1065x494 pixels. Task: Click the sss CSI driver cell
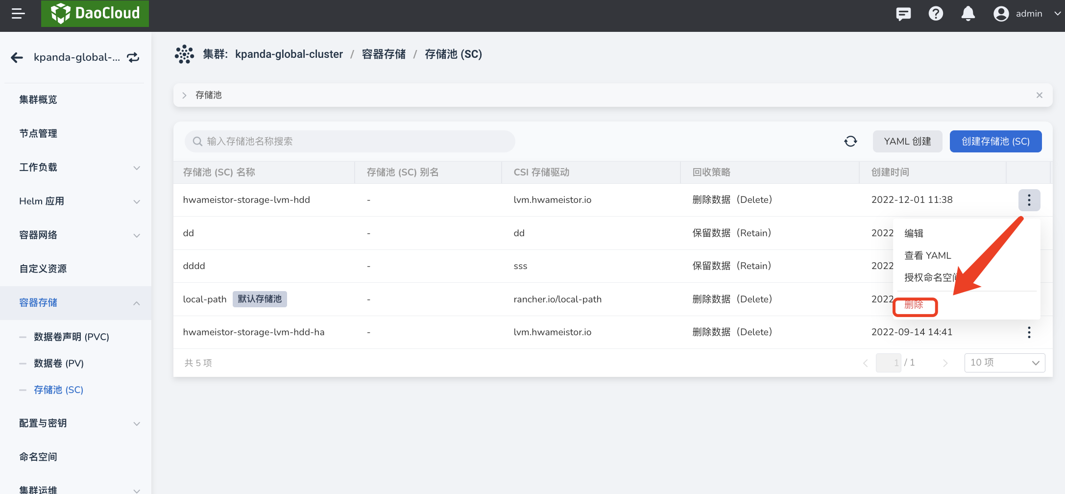[520, 266]
